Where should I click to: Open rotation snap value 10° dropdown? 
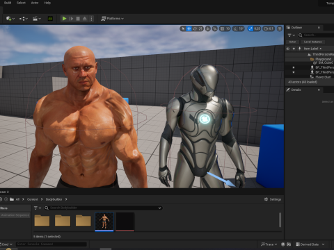(241, 28)
